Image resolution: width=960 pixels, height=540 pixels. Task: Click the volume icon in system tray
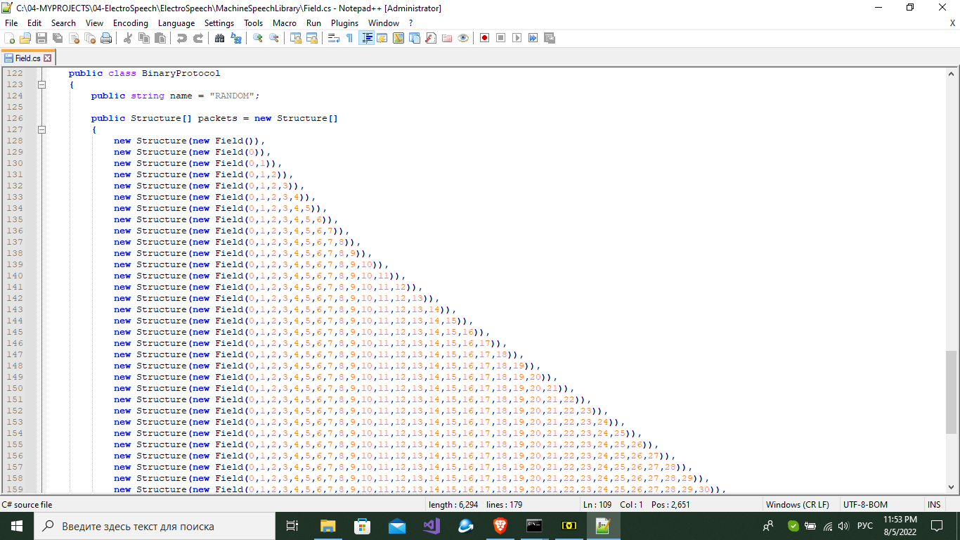point(843,526)
